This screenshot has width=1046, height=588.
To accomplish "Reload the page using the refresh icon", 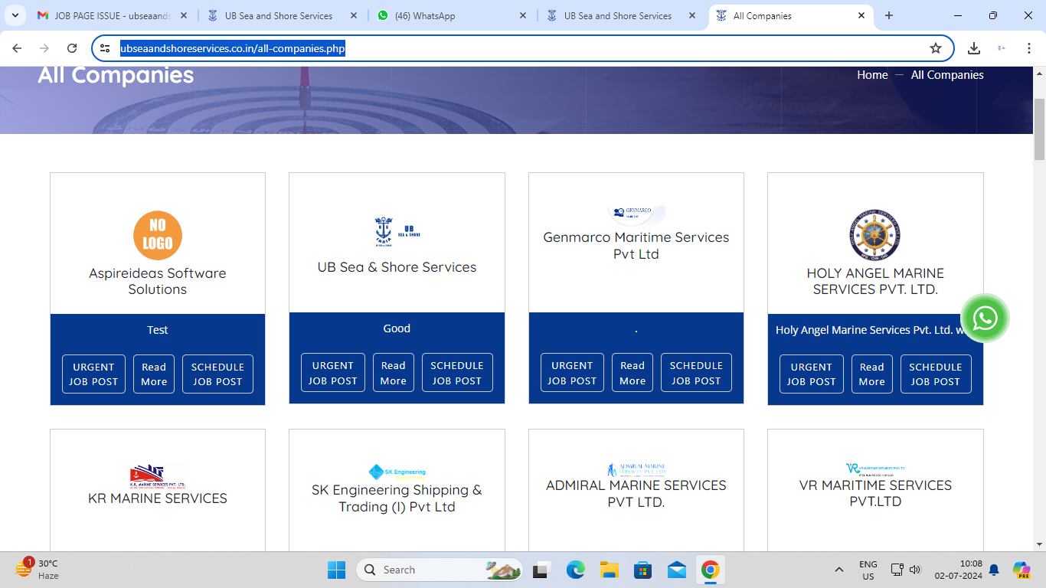I will [x=72, y=48].
